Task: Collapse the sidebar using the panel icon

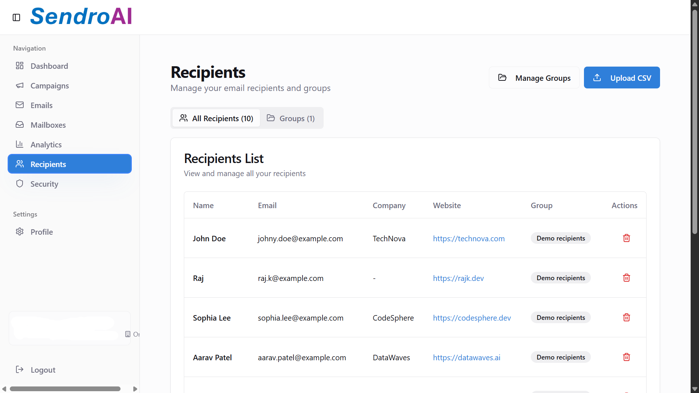Action: click(16, 17)
